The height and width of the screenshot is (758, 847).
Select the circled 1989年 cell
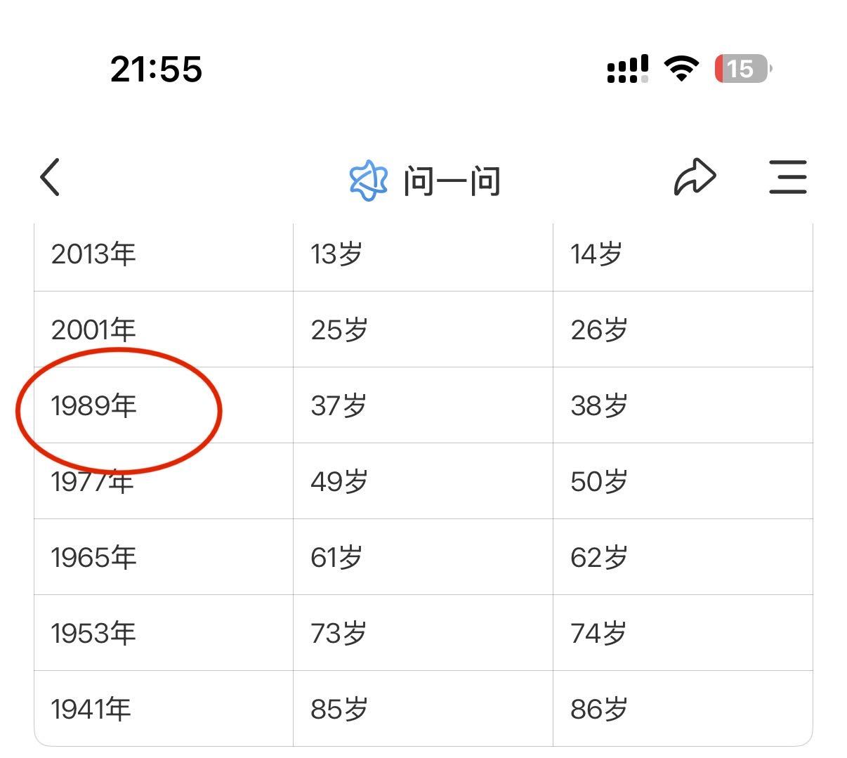point(94,406)
